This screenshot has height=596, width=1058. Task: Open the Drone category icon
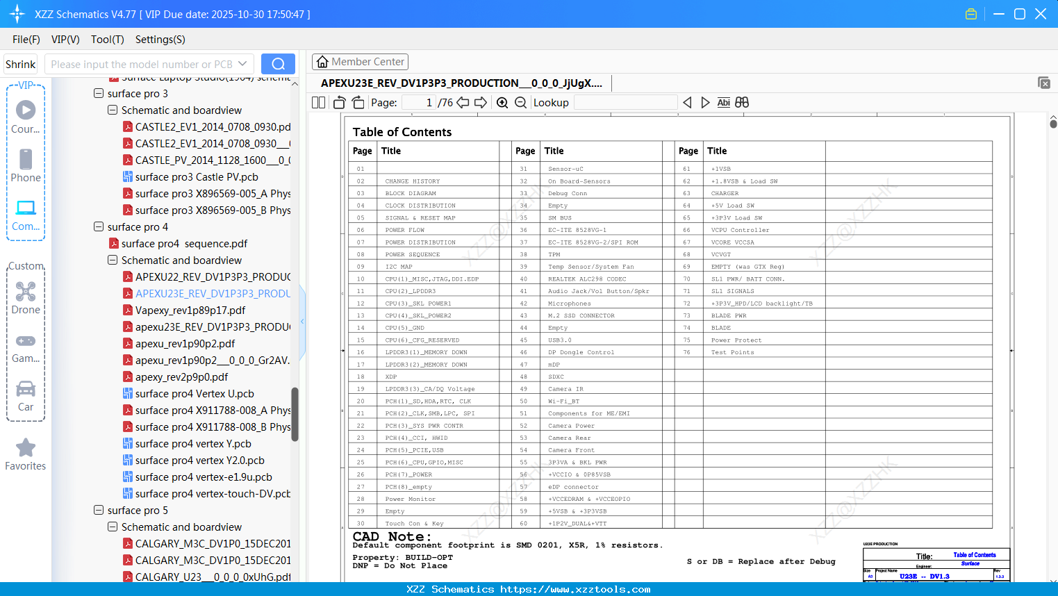pyautogui.click(x=26, y=298)
